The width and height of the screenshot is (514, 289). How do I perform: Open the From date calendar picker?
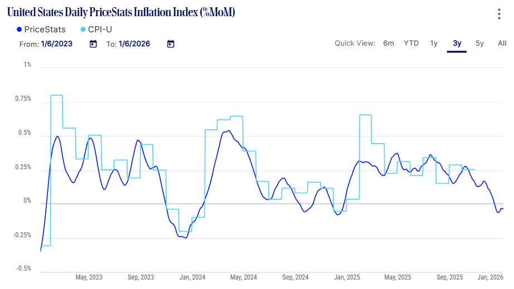pos(93,44)
